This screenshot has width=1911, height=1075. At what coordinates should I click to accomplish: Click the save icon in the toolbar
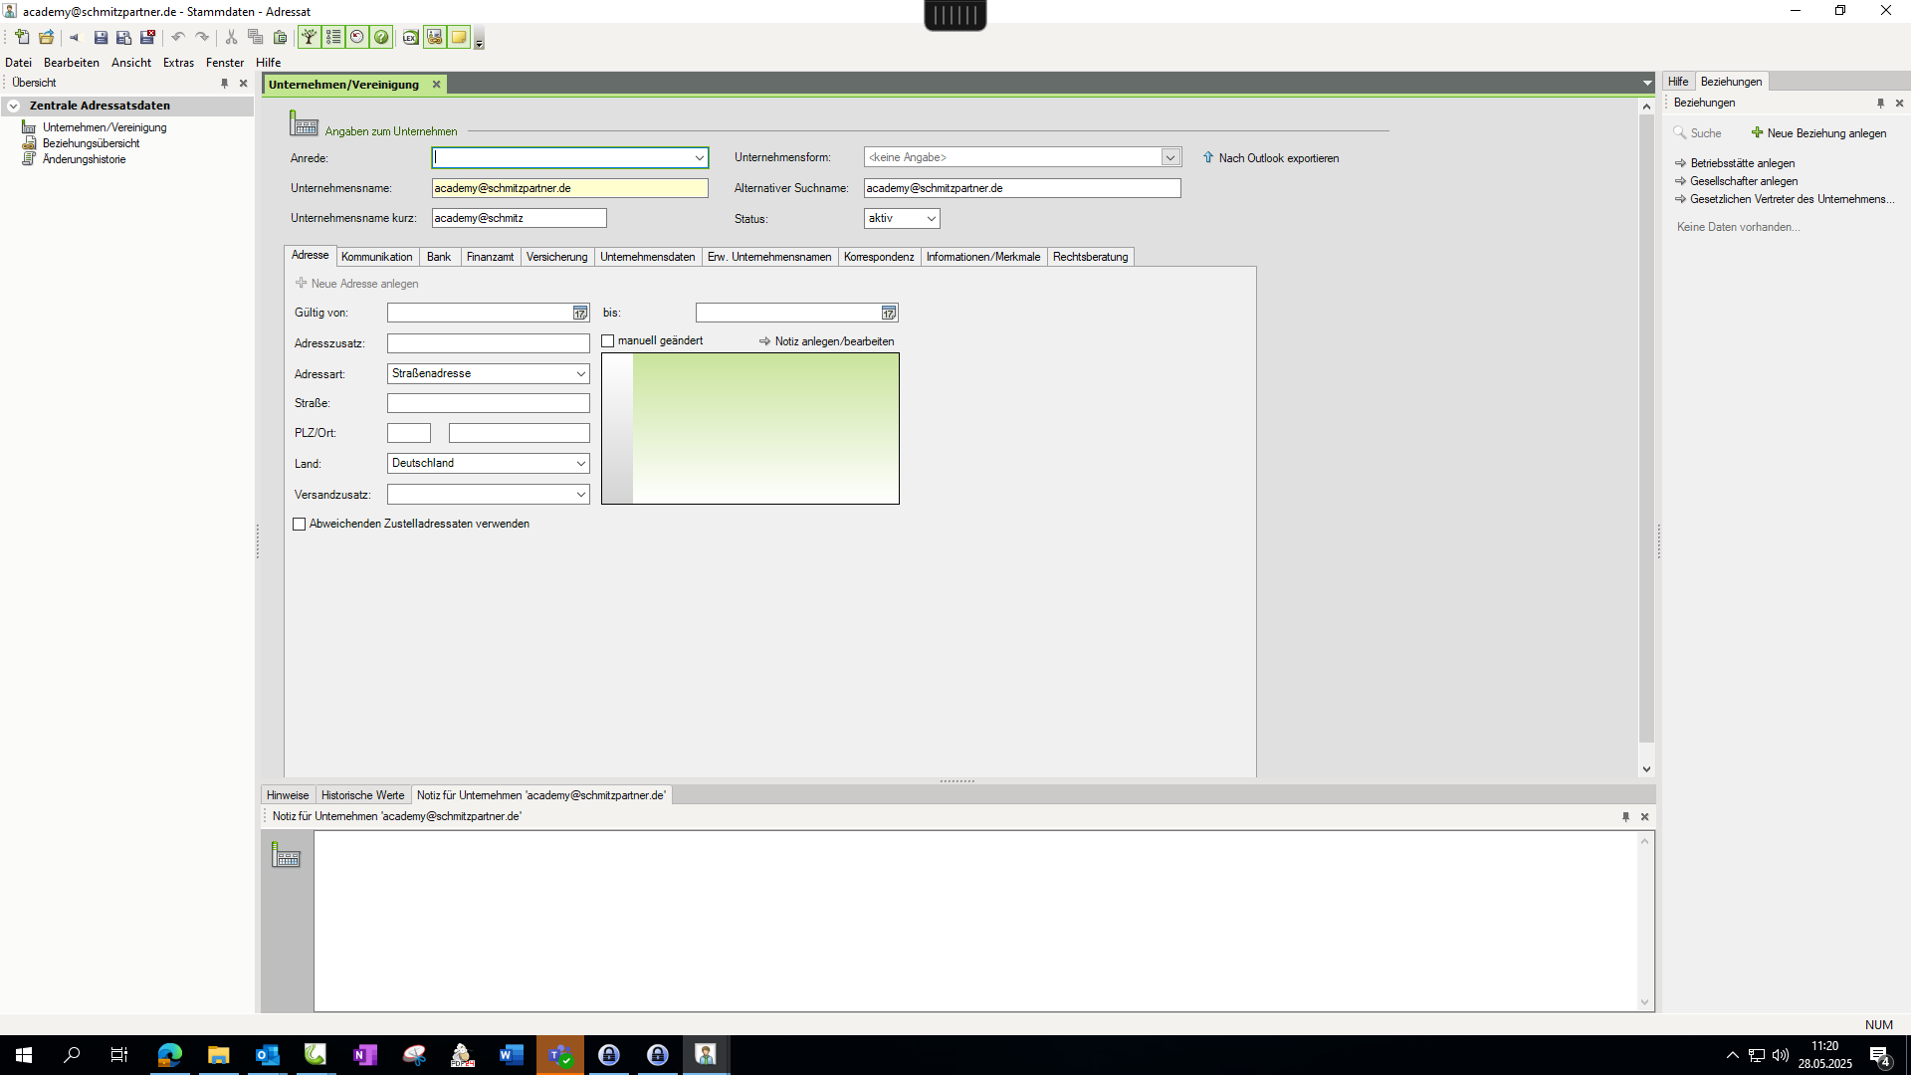[x=101, y=38]
